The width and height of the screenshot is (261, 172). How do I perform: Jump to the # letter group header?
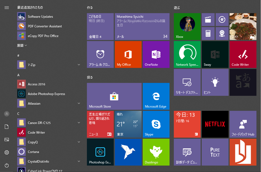18,56
